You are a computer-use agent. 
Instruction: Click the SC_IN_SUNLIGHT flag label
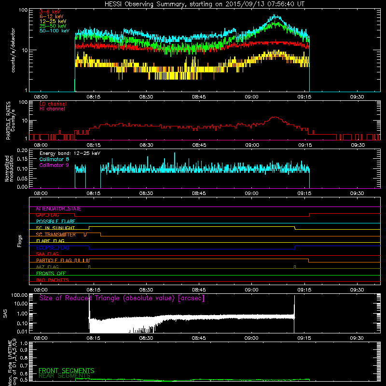click(x=55, y=228)
